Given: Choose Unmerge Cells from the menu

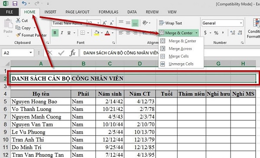Looking at the screenshot, I should click(181, 64).
